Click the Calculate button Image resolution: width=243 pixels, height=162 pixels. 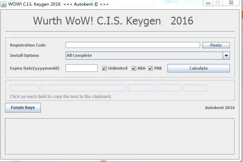point(199,68)
